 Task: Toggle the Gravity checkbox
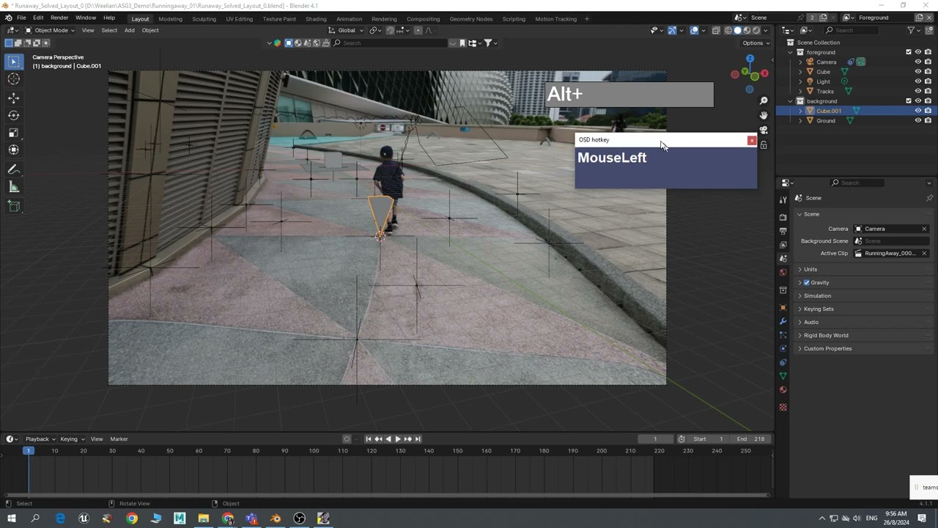(x=807, y=282)
